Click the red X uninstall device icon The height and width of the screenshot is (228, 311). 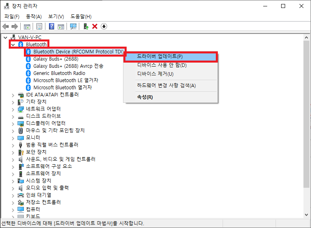[95, 26]
